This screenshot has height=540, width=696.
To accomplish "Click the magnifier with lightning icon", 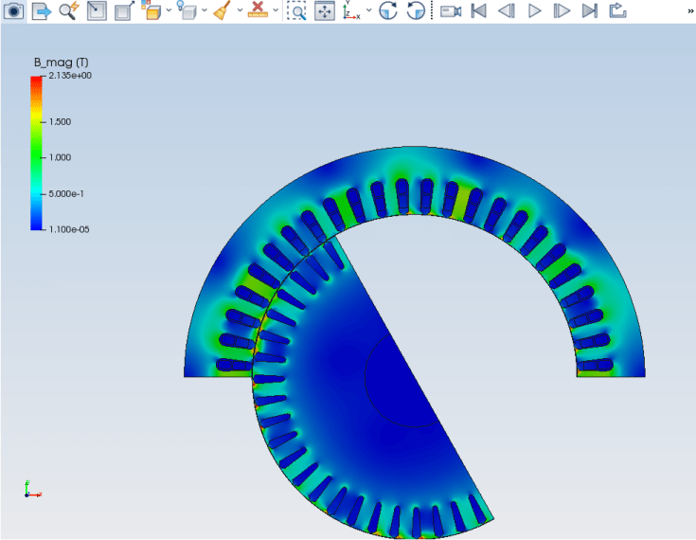I will tap(68, 10).
